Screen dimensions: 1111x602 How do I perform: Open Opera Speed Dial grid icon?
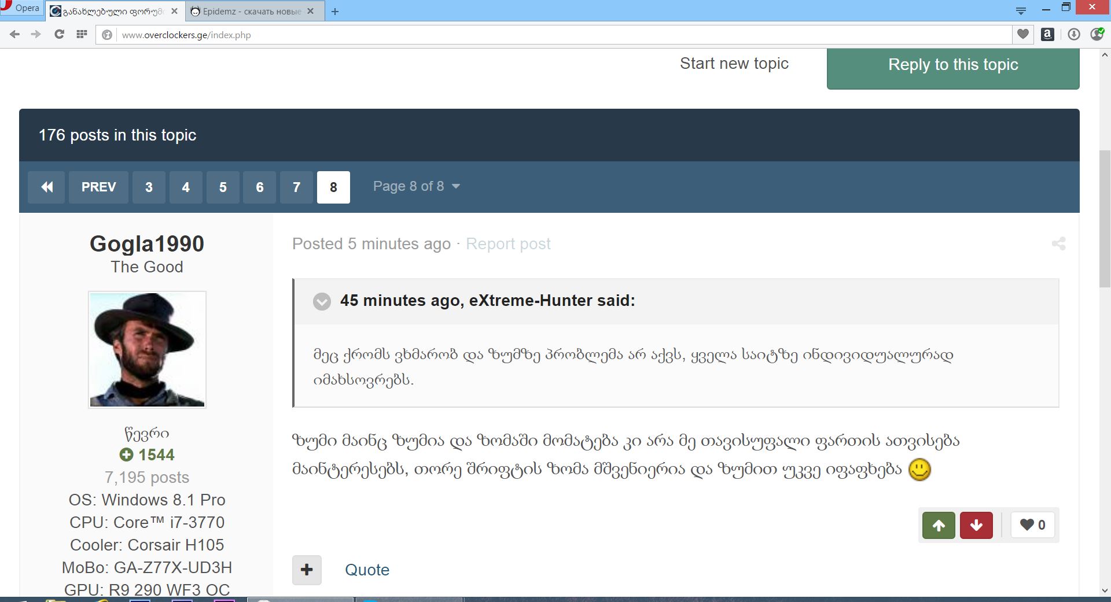[x=82, y=35]
